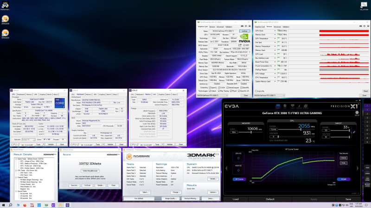Switch to the Sensors tab in GPU-Z Graphics Card window
This screenshot has height=208, width=371.
[x=212, y=27]
